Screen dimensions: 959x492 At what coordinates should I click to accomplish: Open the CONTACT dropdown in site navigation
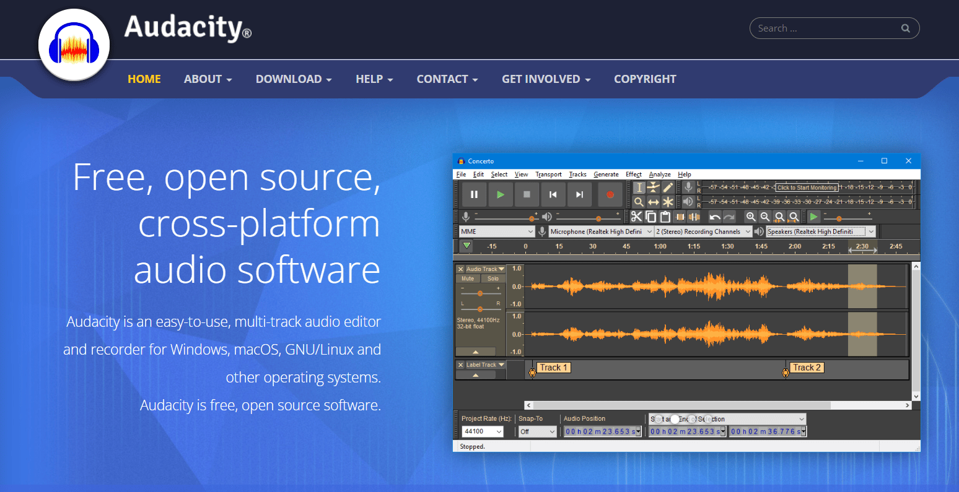tap(447, 79)
